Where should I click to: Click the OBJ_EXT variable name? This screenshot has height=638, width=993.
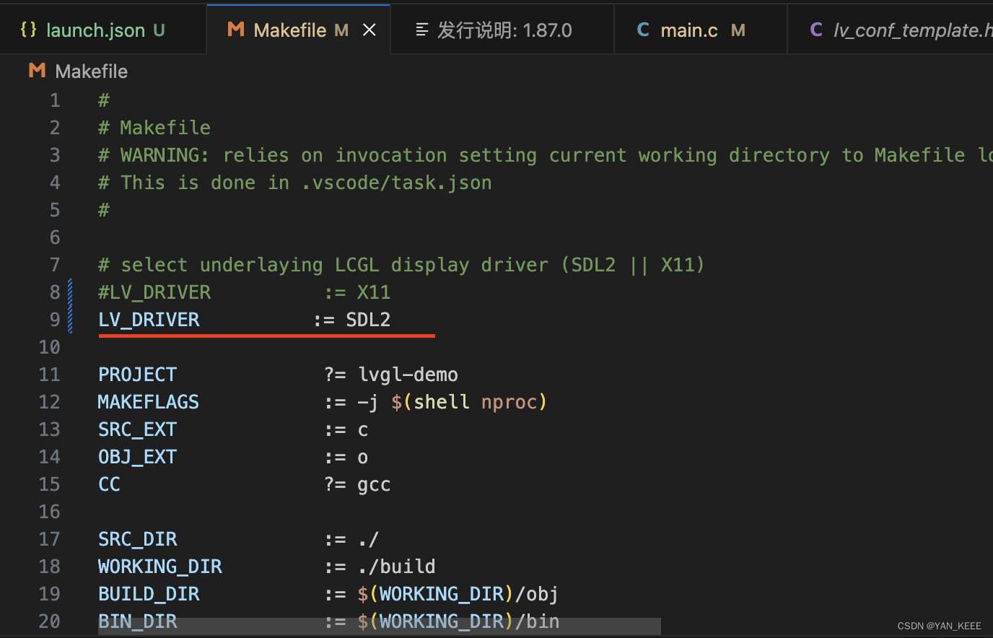click(137, 457)
